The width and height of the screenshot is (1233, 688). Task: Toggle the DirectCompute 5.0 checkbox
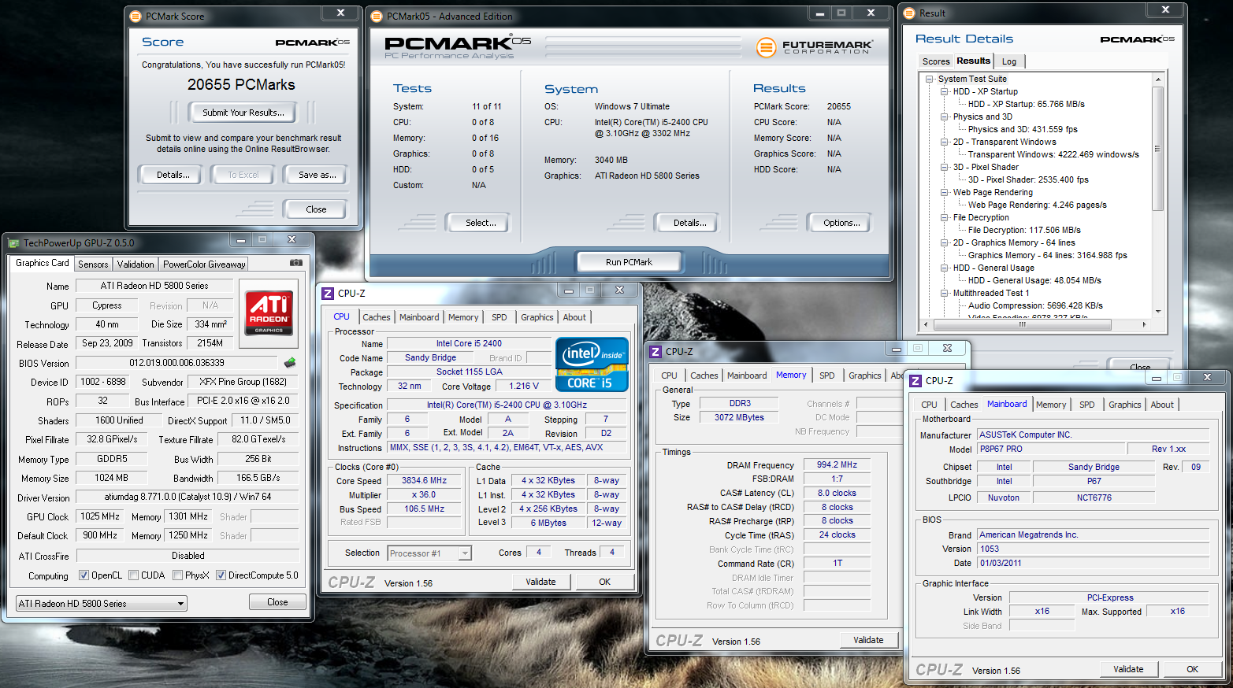[x=221, y=575]
